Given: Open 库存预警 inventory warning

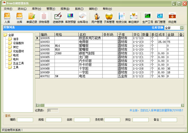Looking at the screenshot, I should point(70,18).
